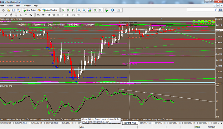Expand the periods dropdown arrow

click(x=115, y=10)
